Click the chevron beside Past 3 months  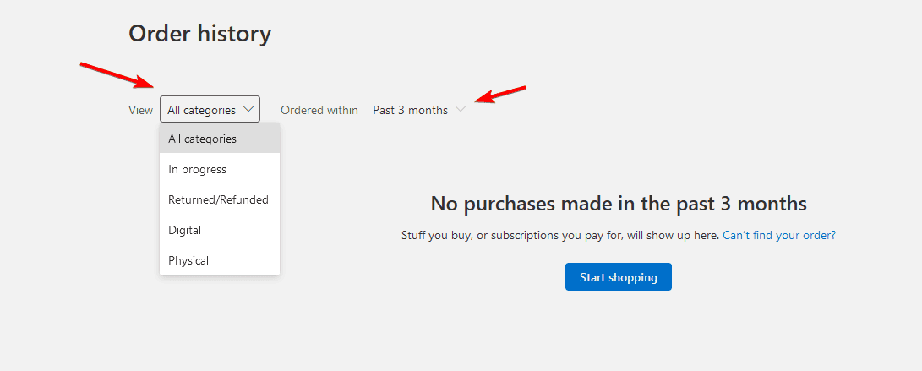click(x=461, y=110)
